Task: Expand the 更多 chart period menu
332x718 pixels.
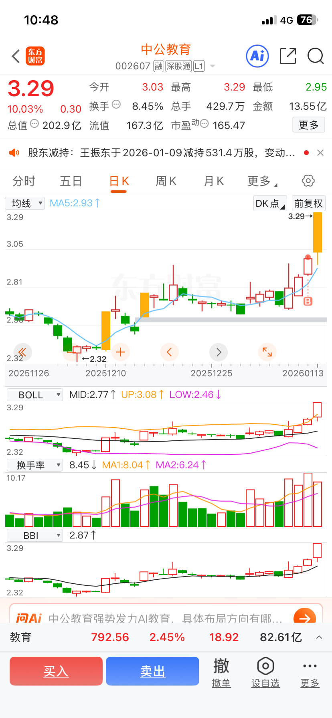Action: 262,181
